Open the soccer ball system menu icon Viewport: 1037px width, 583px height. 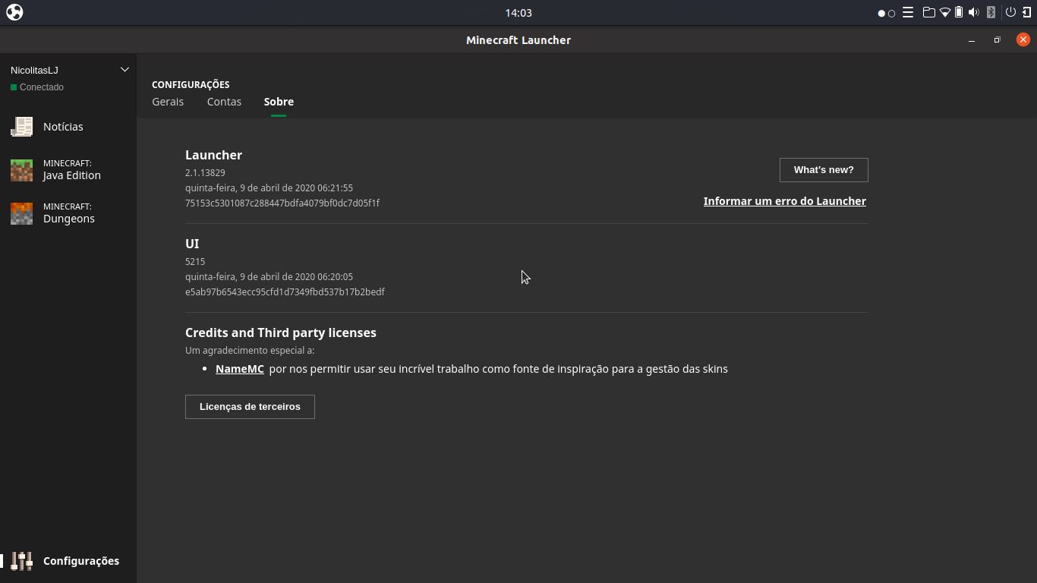tap(14, 12)
